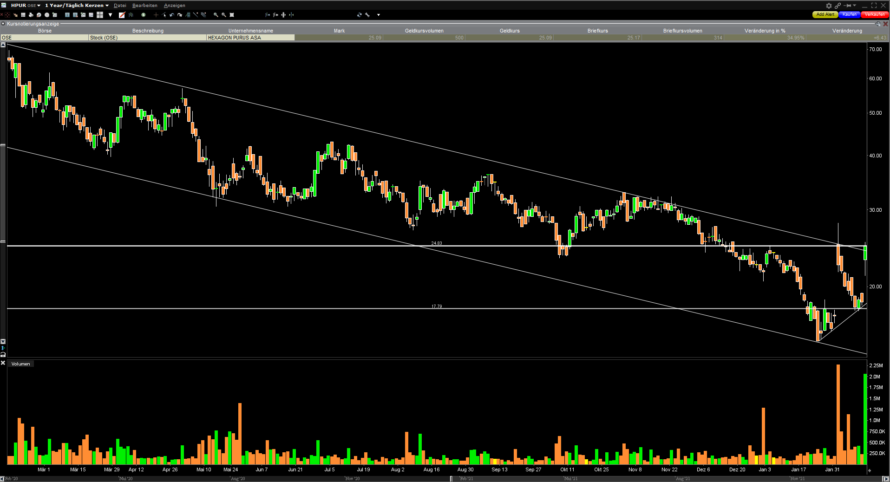This screenshot has width=890, height=482.
Task: Click the blue Kaufen button
Action: point(849,14)
